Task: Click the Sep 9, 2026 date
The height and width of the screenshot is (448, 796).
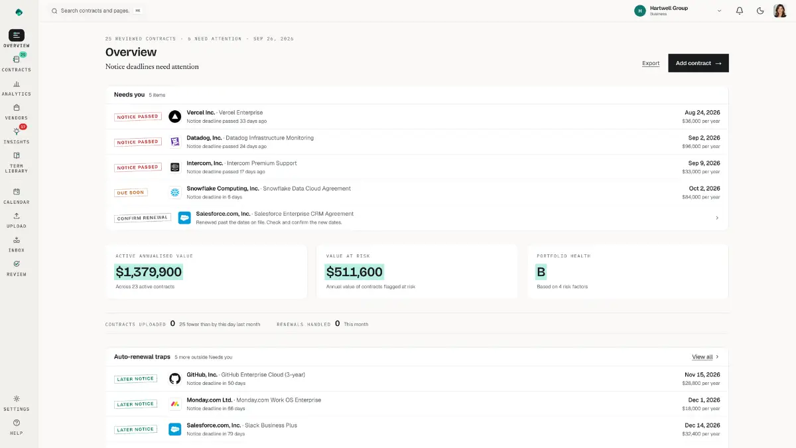Action: 704,163
